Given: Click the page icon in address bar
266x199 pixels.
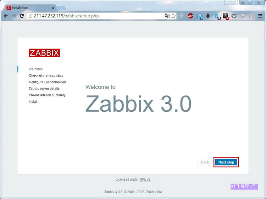Looking at the screenshot, I should click(x=31, y=16).
